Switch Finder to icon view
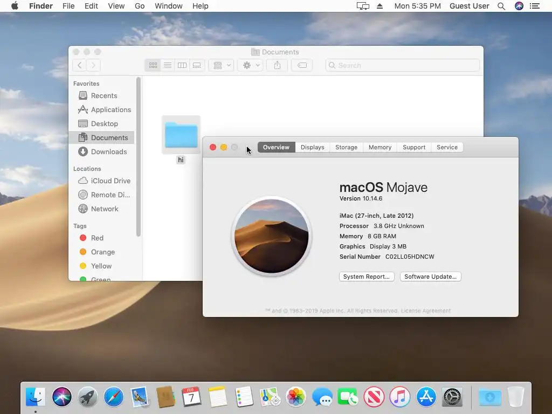 tap(153, 65)
